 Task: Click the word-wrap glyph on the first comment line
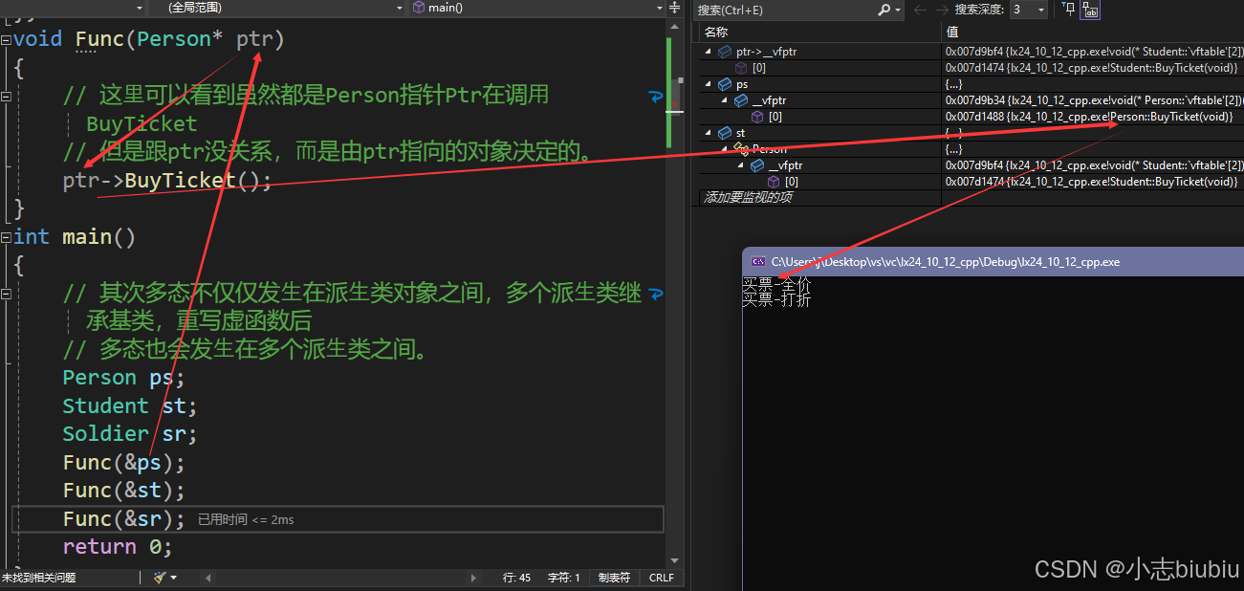coord(656,97)
